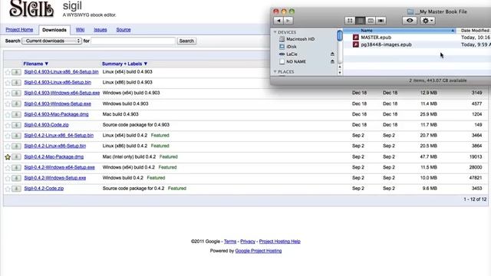Click download icon for Sigil-0.4.903-Code.zip
The image size is (491, 276).
coord(16,125)
